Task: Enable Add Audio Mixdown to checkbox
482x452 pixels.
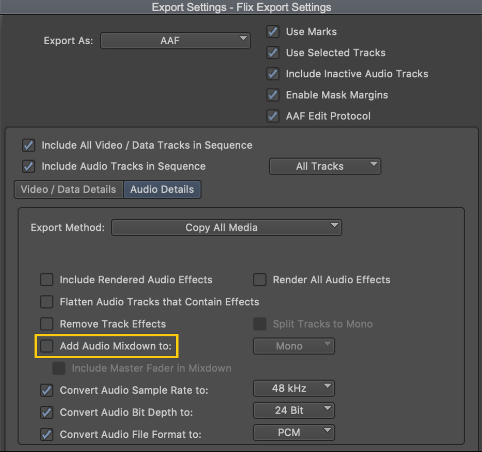Action: 47,346
